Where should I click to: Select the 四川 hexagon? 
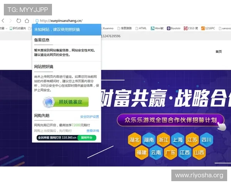206,140
